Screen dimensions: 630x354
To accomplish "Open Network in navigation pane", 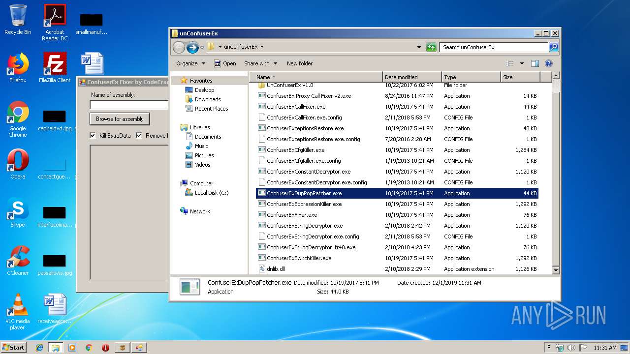I will 200,211.
